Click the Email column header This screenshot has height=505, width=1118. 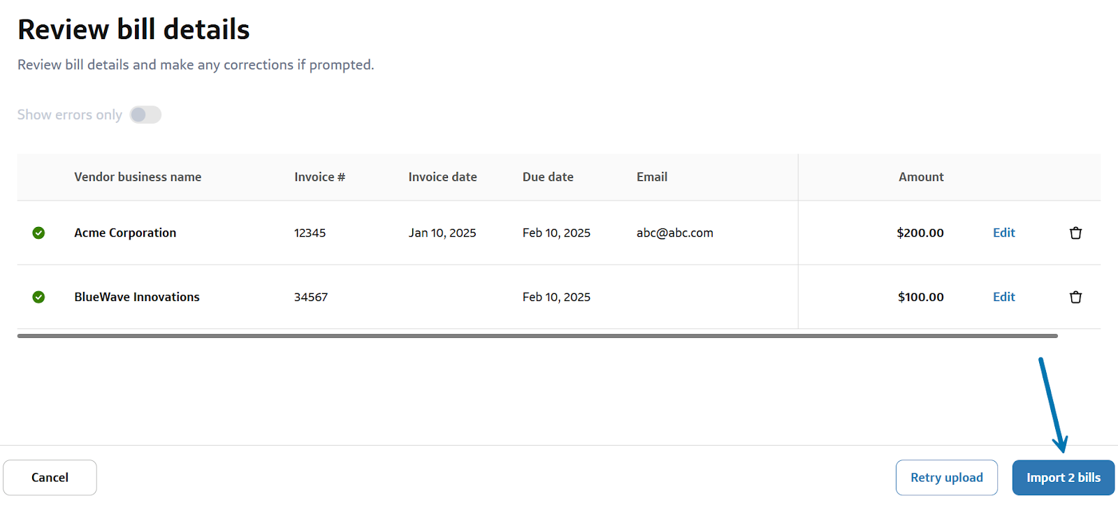tap(651, 177)
